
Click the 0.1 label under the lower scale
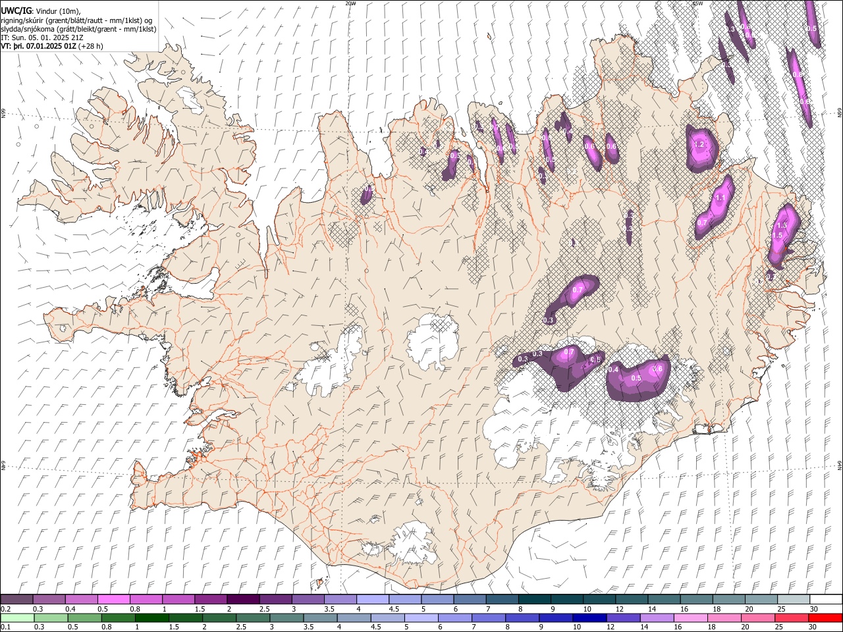click(x=5, y=627)
